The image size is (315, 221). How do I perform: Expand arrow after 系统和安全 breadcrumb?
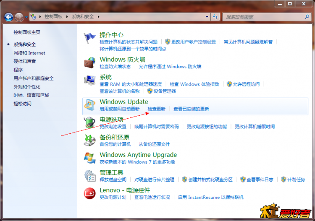coord(98,17)
